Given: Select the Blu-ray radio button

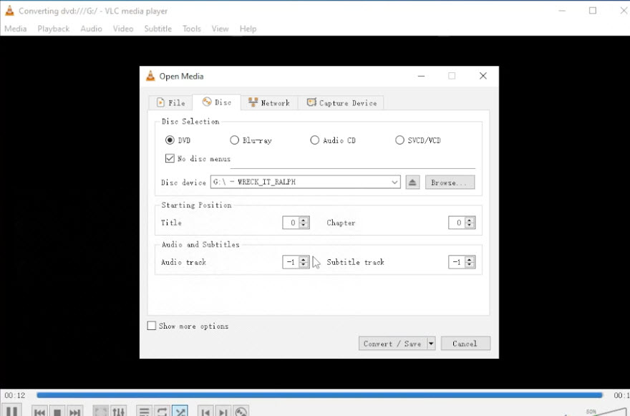Looking at the screenshot, I should 234,140.
